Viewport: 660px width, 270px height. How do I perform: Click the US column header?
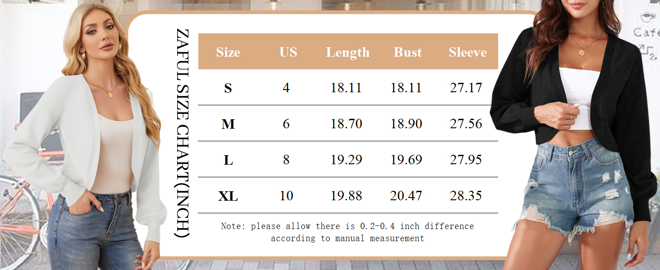288,52
